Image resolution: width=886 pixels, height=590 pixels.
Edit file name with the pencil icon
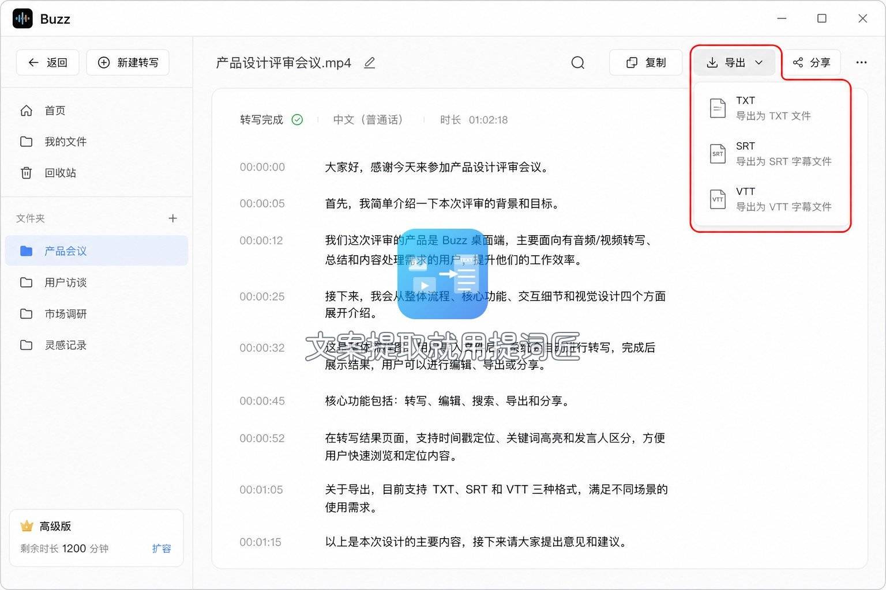click(370, 63)
